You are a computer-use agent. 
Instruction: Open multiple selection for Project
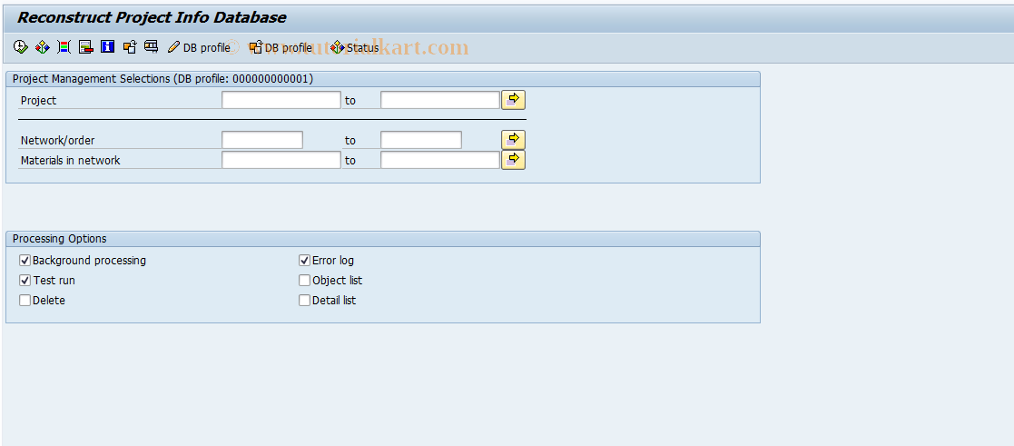pos(514,100)
